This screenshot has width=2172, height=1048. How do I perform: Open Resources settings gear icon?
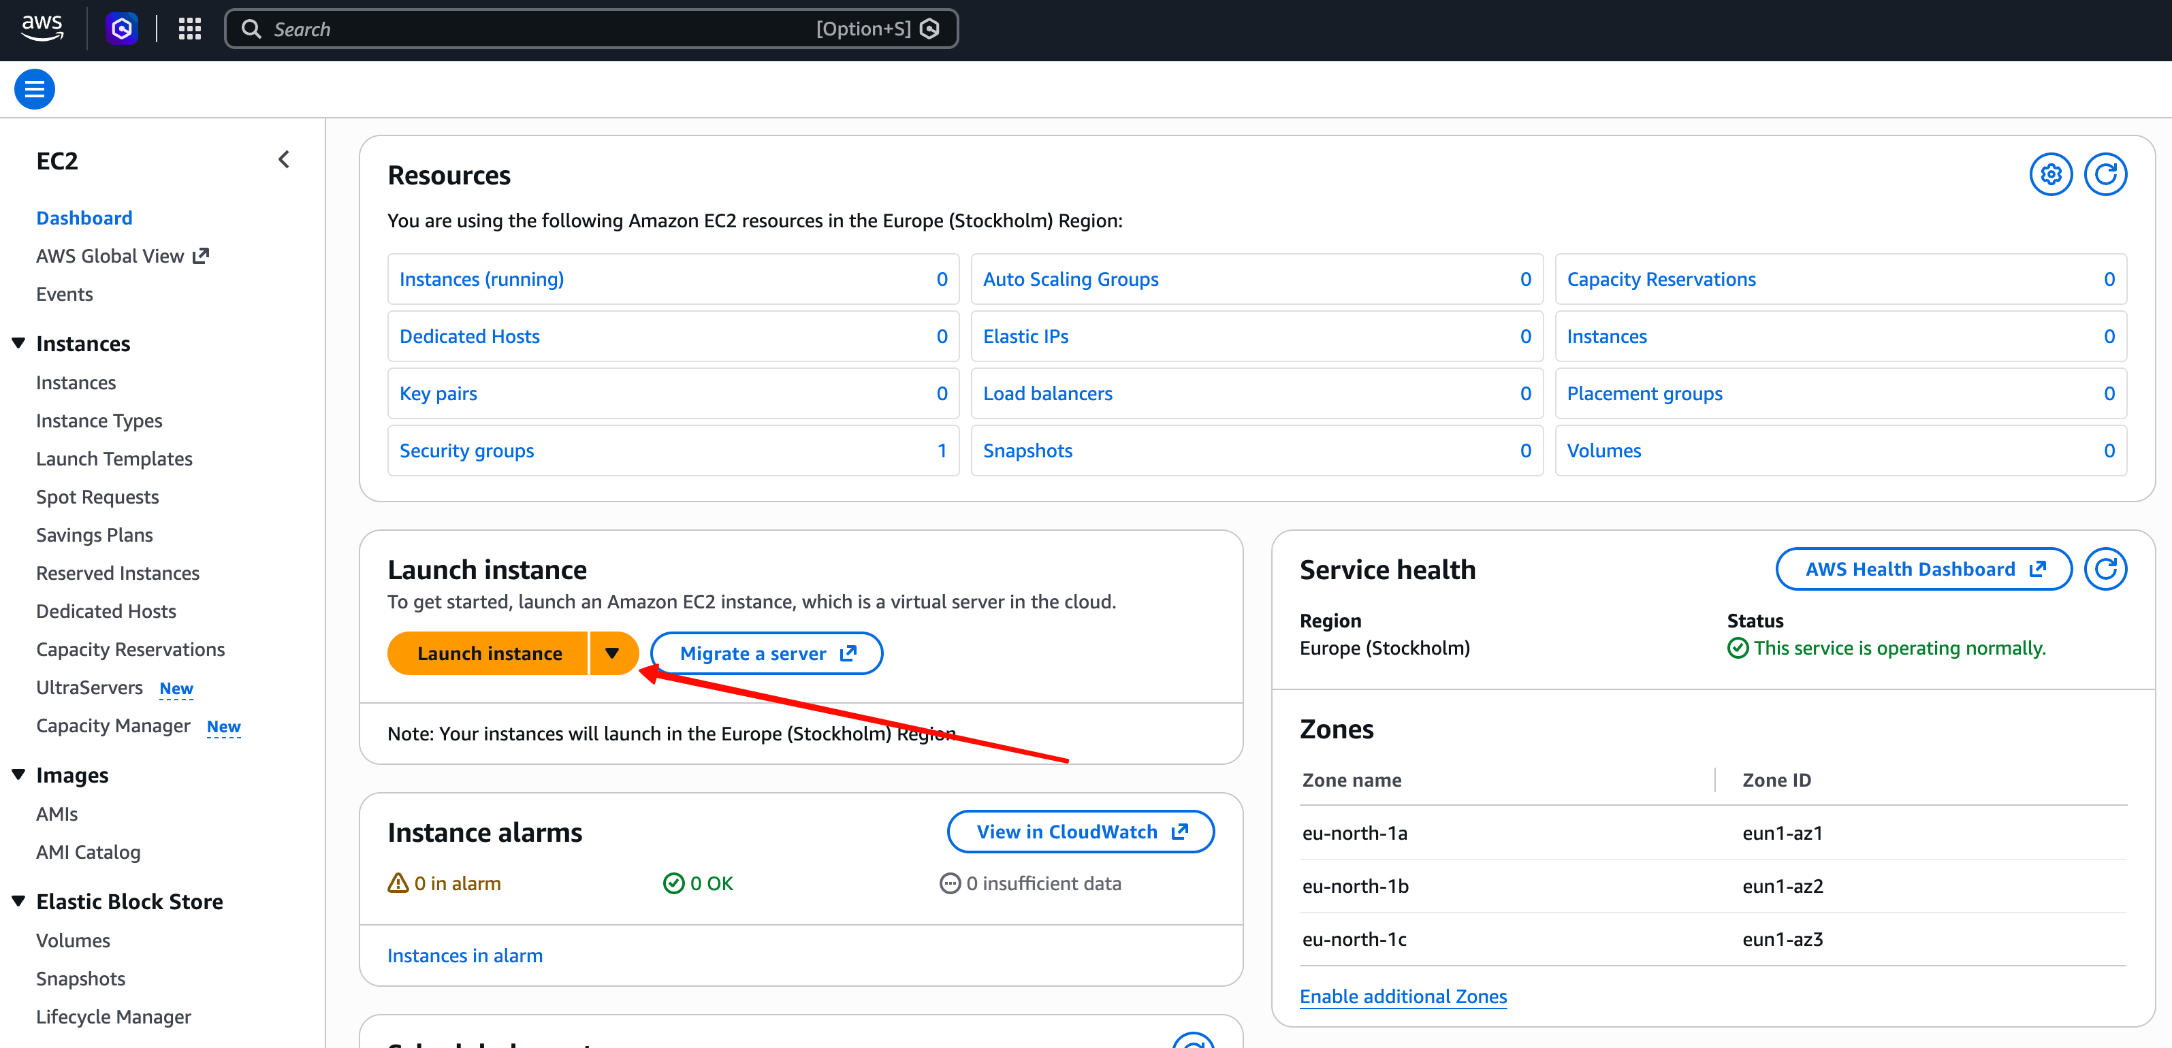click(x=2051, y=174)
